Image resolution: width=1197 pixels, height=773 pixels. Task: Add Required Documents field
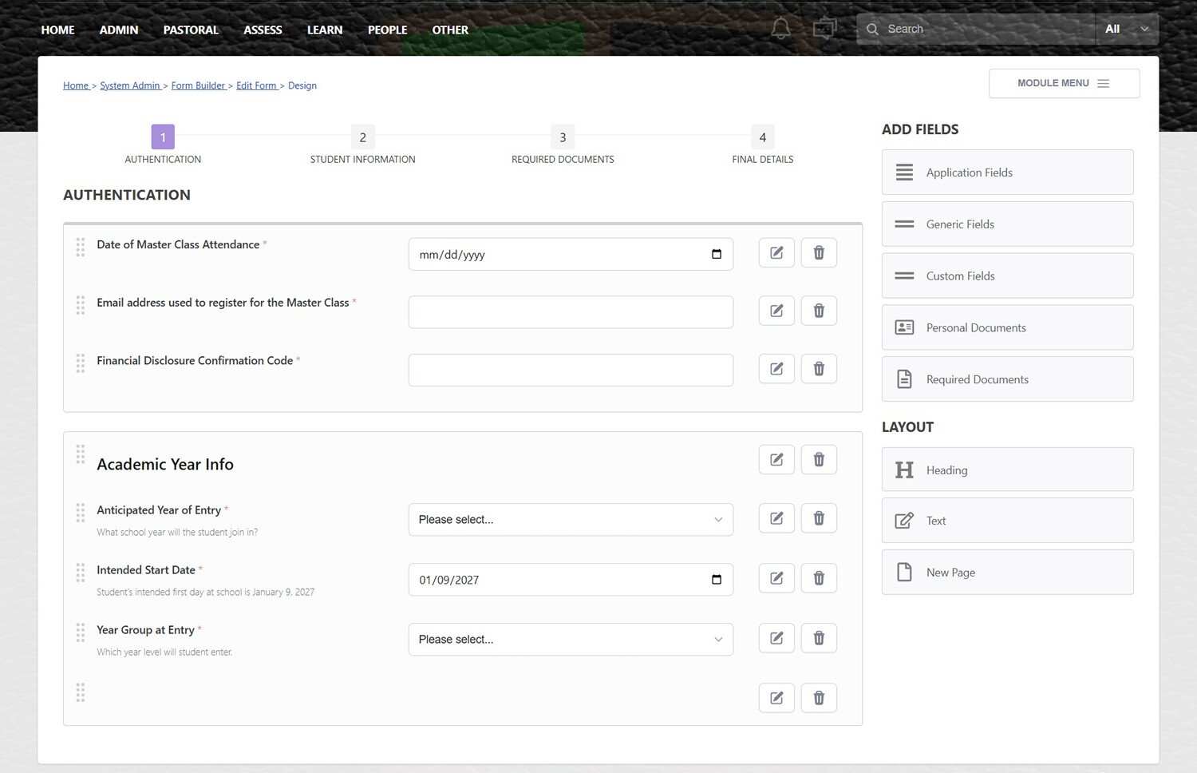point(1007,379)
